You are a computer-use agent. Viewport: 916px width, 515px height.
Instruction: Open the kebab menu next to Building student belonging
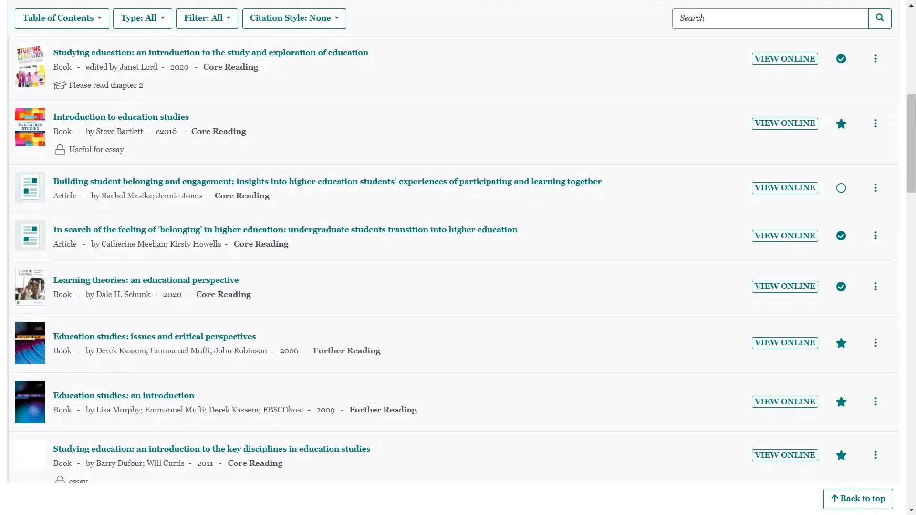click(876, 188)
